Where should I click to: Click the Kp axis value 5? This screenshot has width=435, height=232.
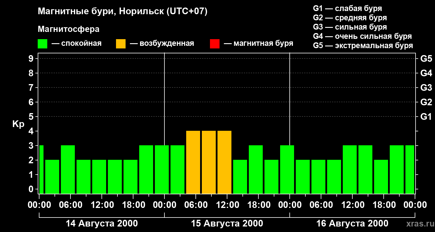(32, 117)
